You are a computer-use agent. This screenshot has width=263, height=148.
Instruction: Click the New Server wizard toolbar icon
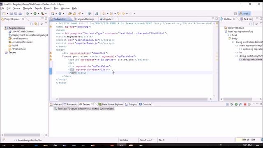coord(53,14)
